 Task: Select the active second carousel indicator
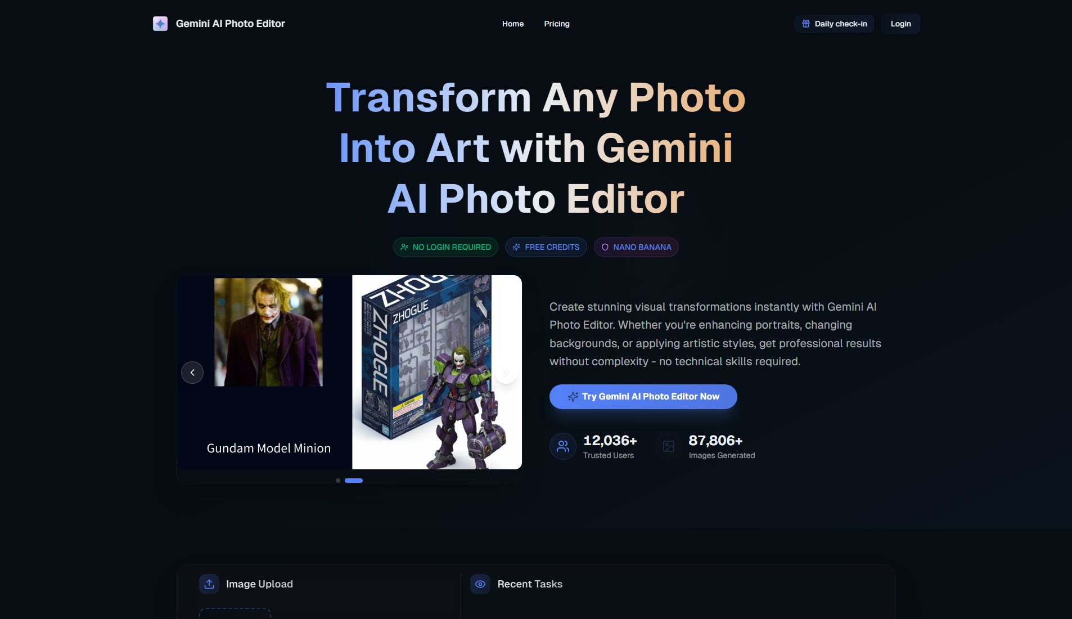(354, 481)
